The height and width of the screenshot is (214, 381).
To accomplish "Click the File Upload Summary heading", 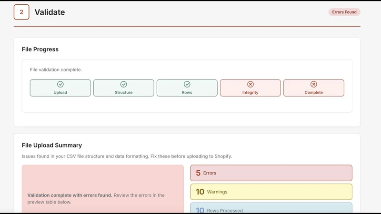I will coord(52,145).
